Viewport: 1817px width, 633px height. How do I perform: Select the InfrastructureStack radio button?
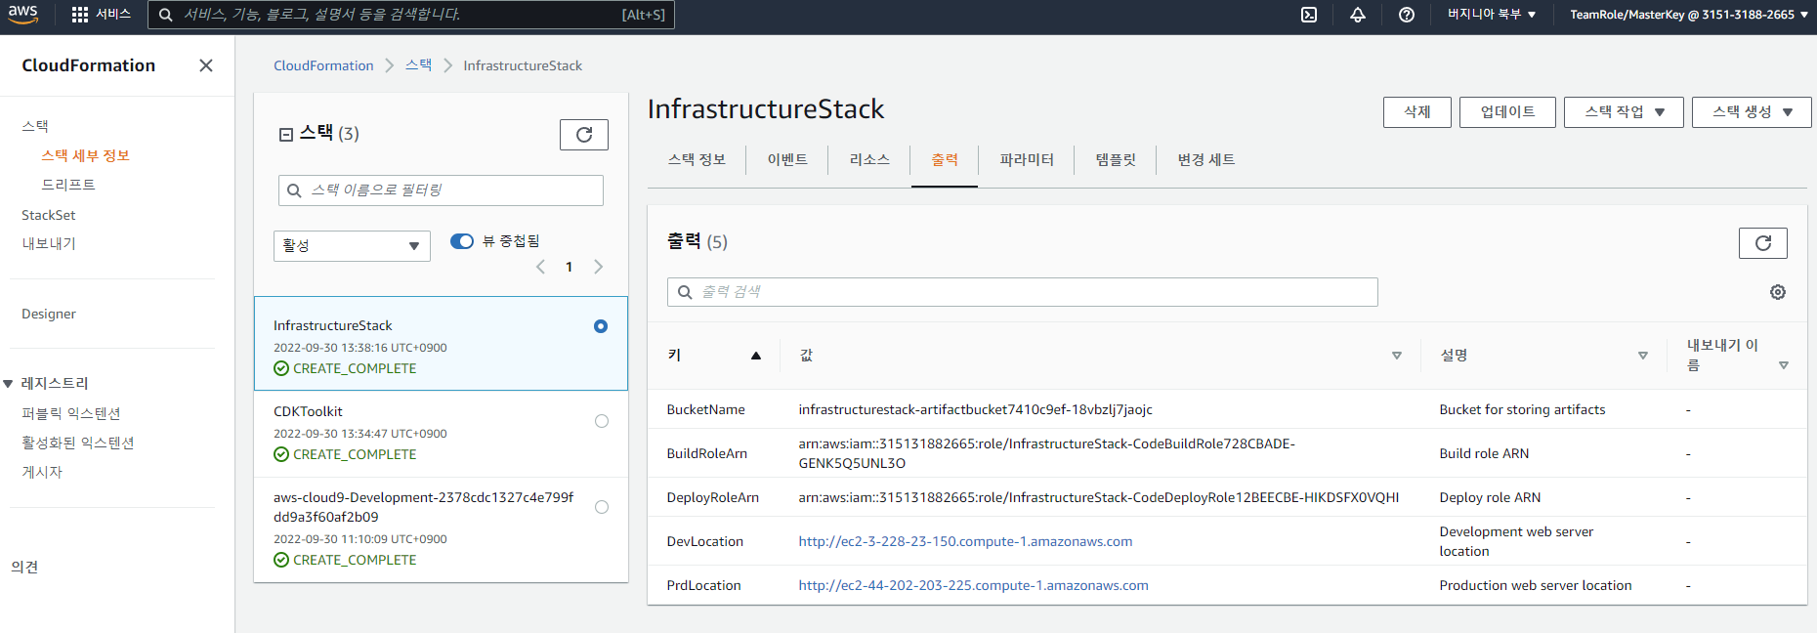pos(601,326)
